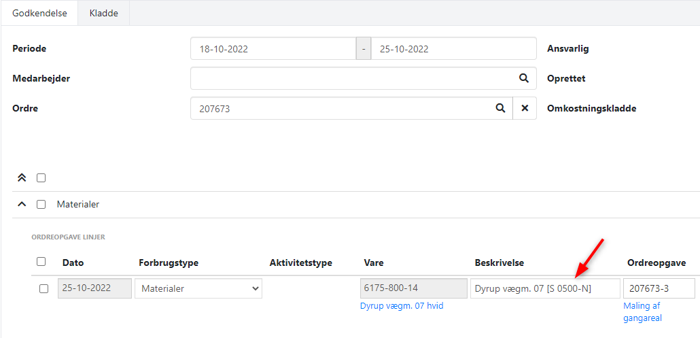The image size is (700, 338).
Task: Collapse the Materialer section chevron
Action: click(22, 204)
